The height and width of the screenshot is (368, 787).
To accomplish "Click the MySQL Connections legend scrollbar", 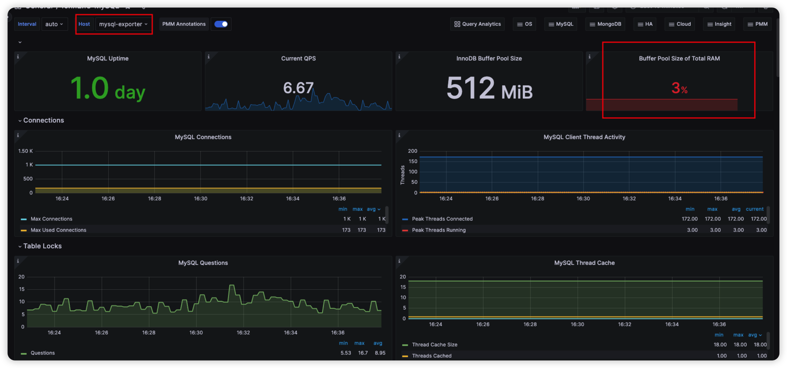I will coord(387,214).
